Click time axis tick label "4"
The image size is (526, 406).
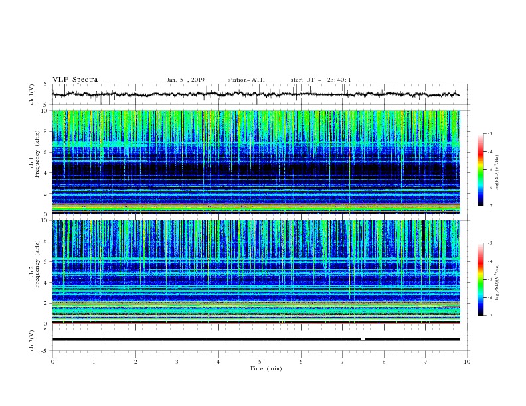[218, 362]
